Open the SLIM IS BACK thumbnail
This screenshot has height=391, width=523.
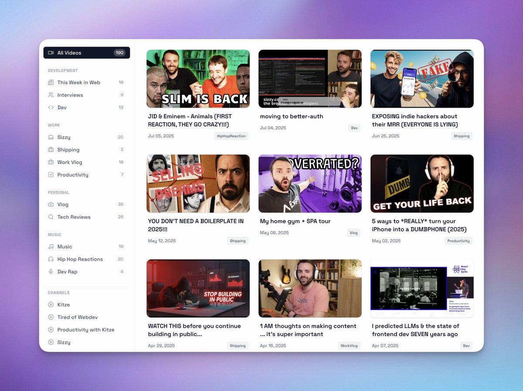tap(198, 79)
